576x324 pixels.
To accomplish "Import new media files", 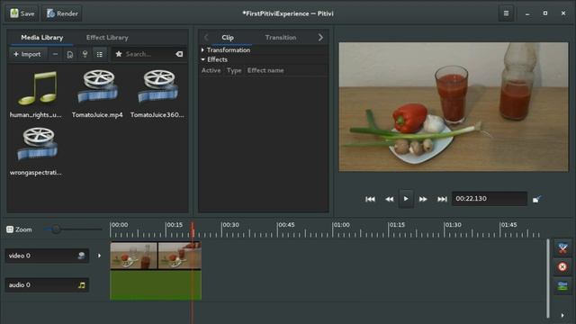I will (27, 54).
